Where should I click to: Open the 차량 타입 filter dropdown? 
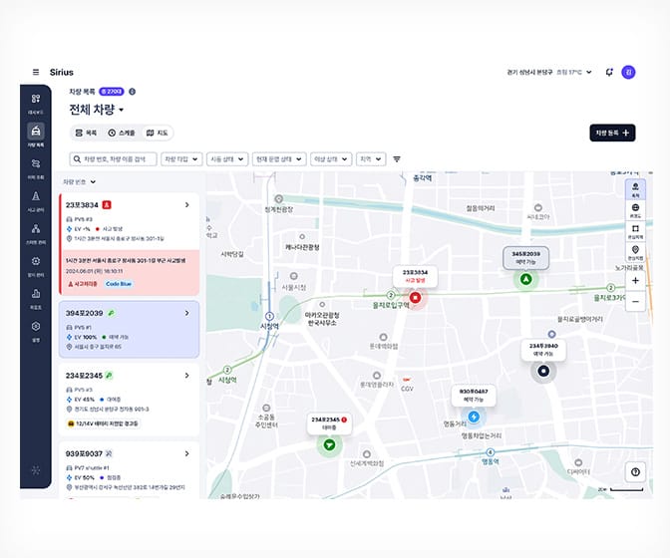[x=180, y=158]
